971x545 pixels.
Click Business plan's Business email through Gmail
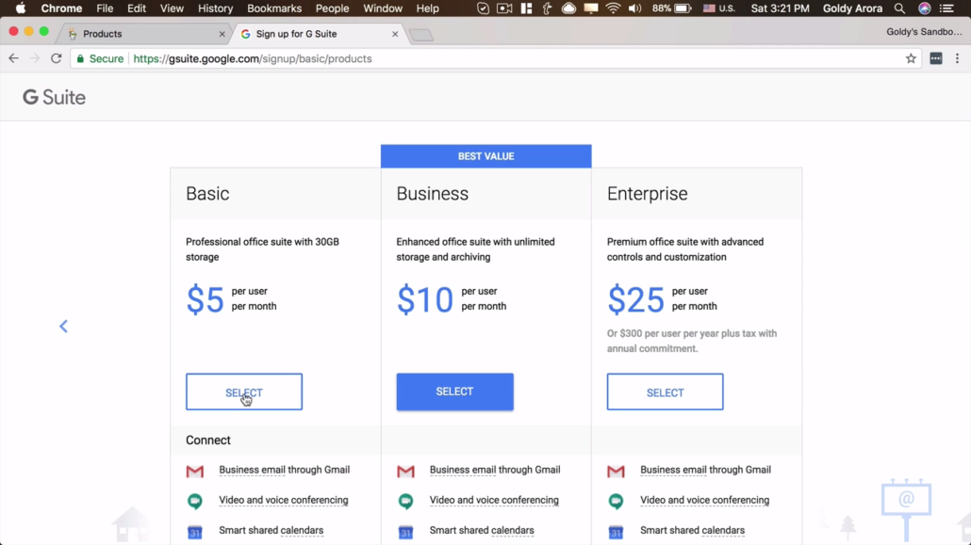(495, 470)
